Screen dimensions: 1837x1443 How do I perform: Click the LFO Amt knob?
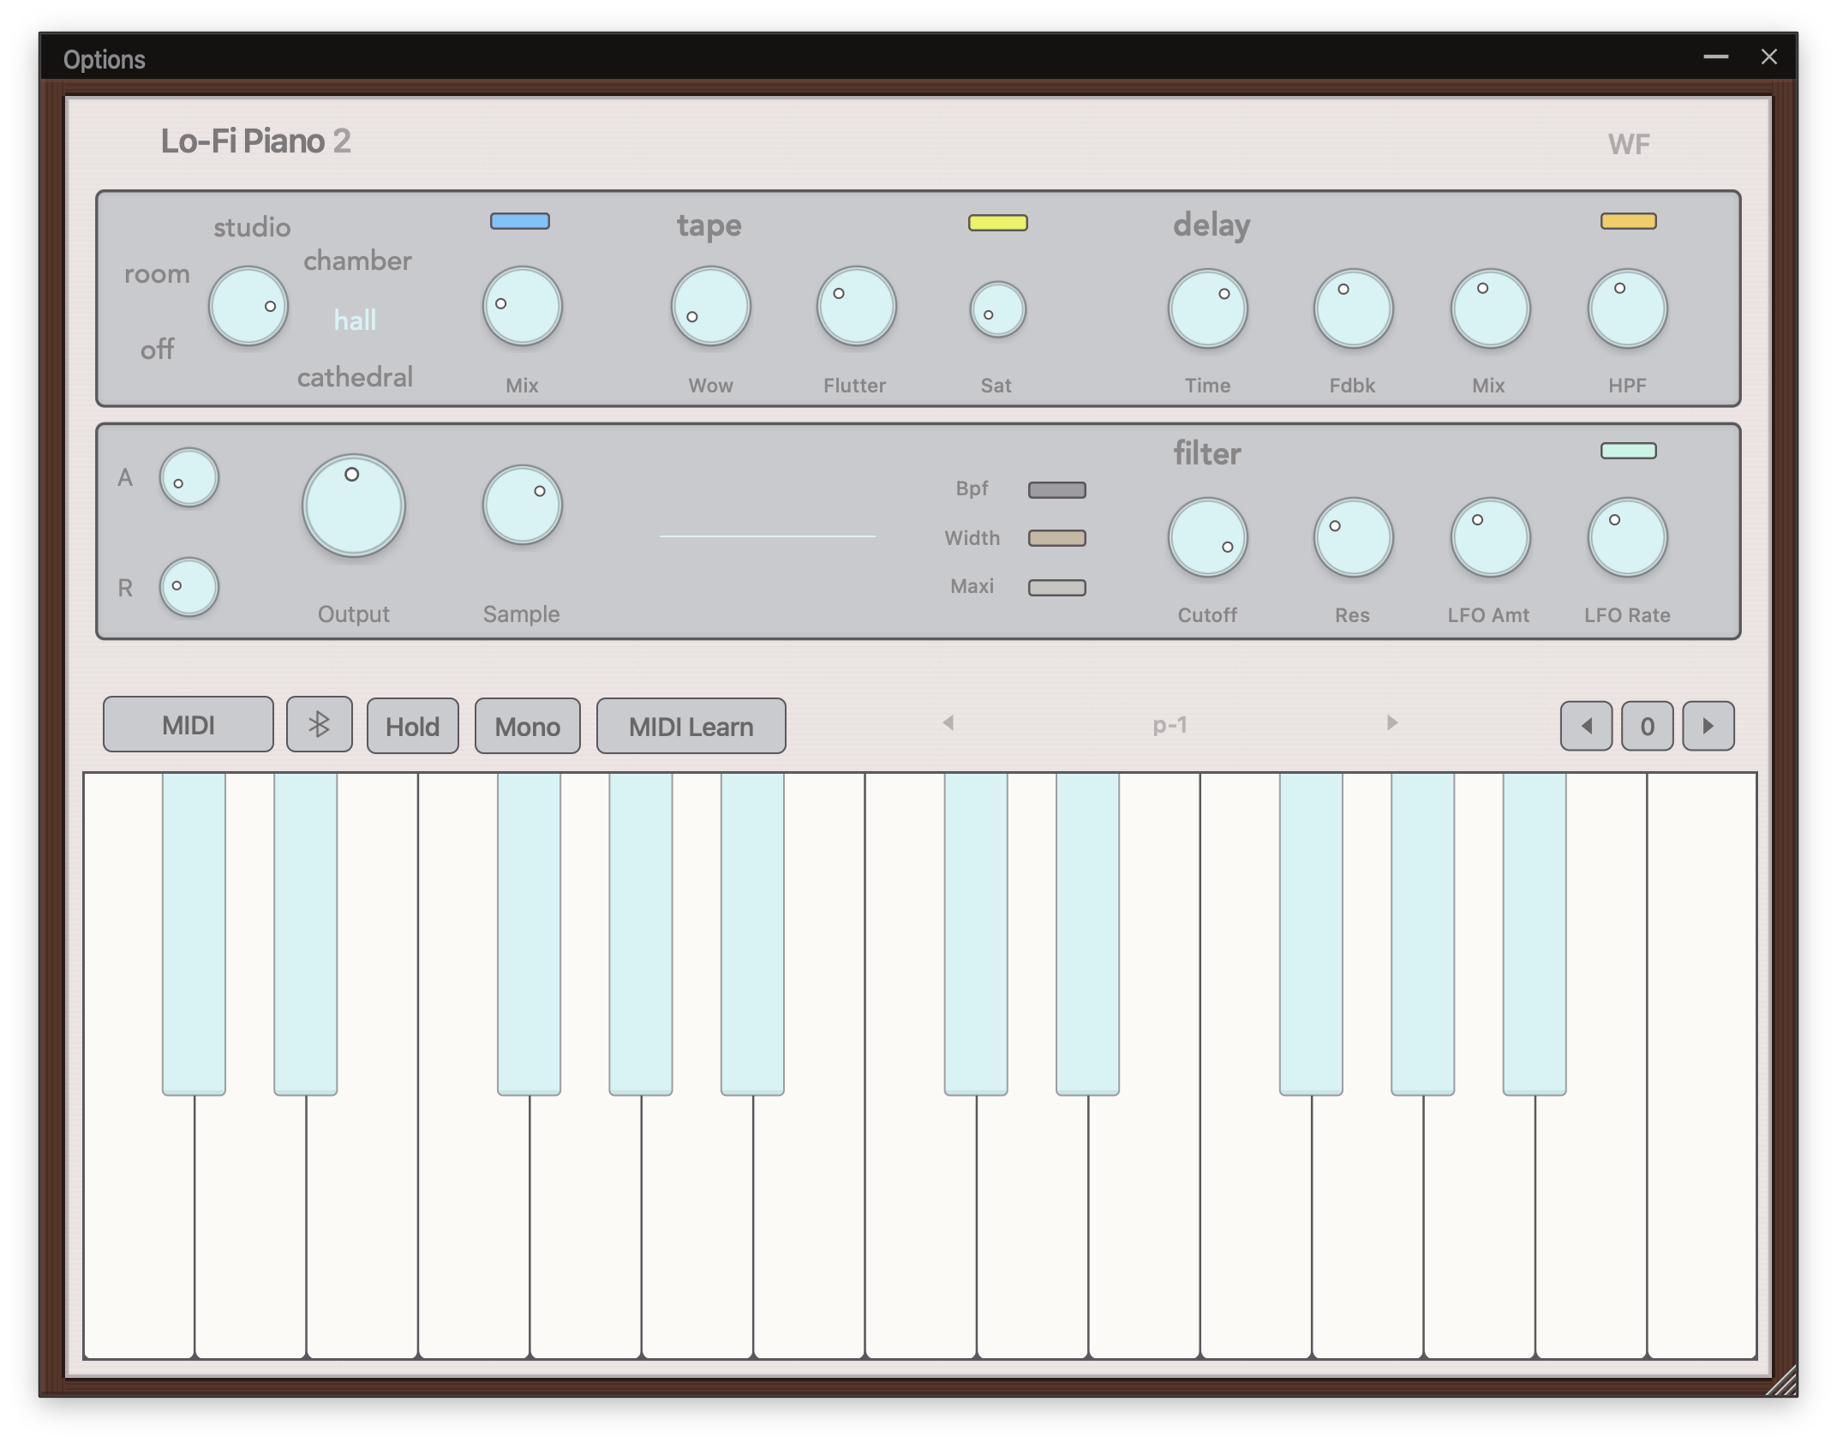pyautogui.click(x=1490, y=537)
